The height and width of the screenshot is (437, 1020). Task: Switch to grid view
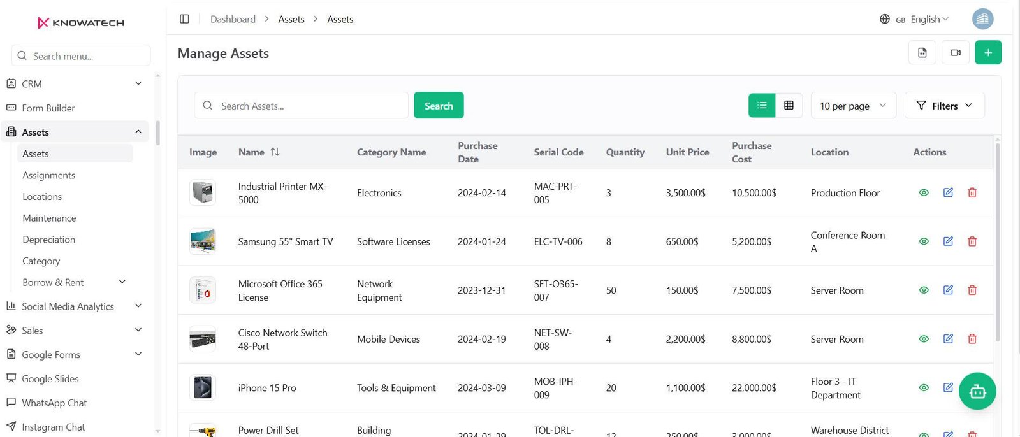[789, 105]
